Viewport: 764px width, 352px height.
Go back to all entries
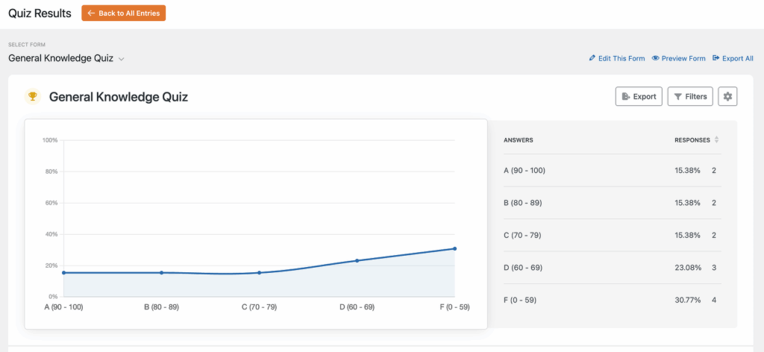(x=124, y=13)
